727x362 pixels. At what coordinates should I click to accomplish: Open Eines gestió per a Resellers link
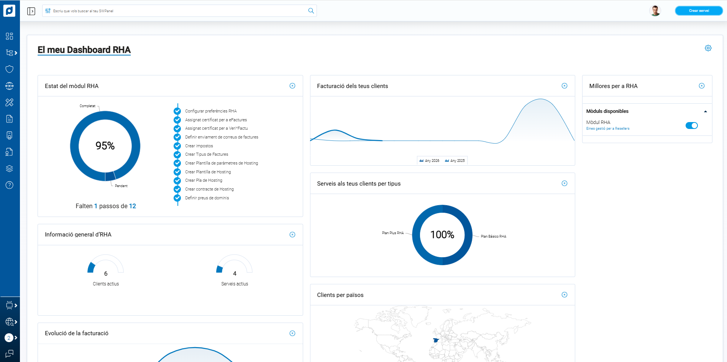pos(607,129)
